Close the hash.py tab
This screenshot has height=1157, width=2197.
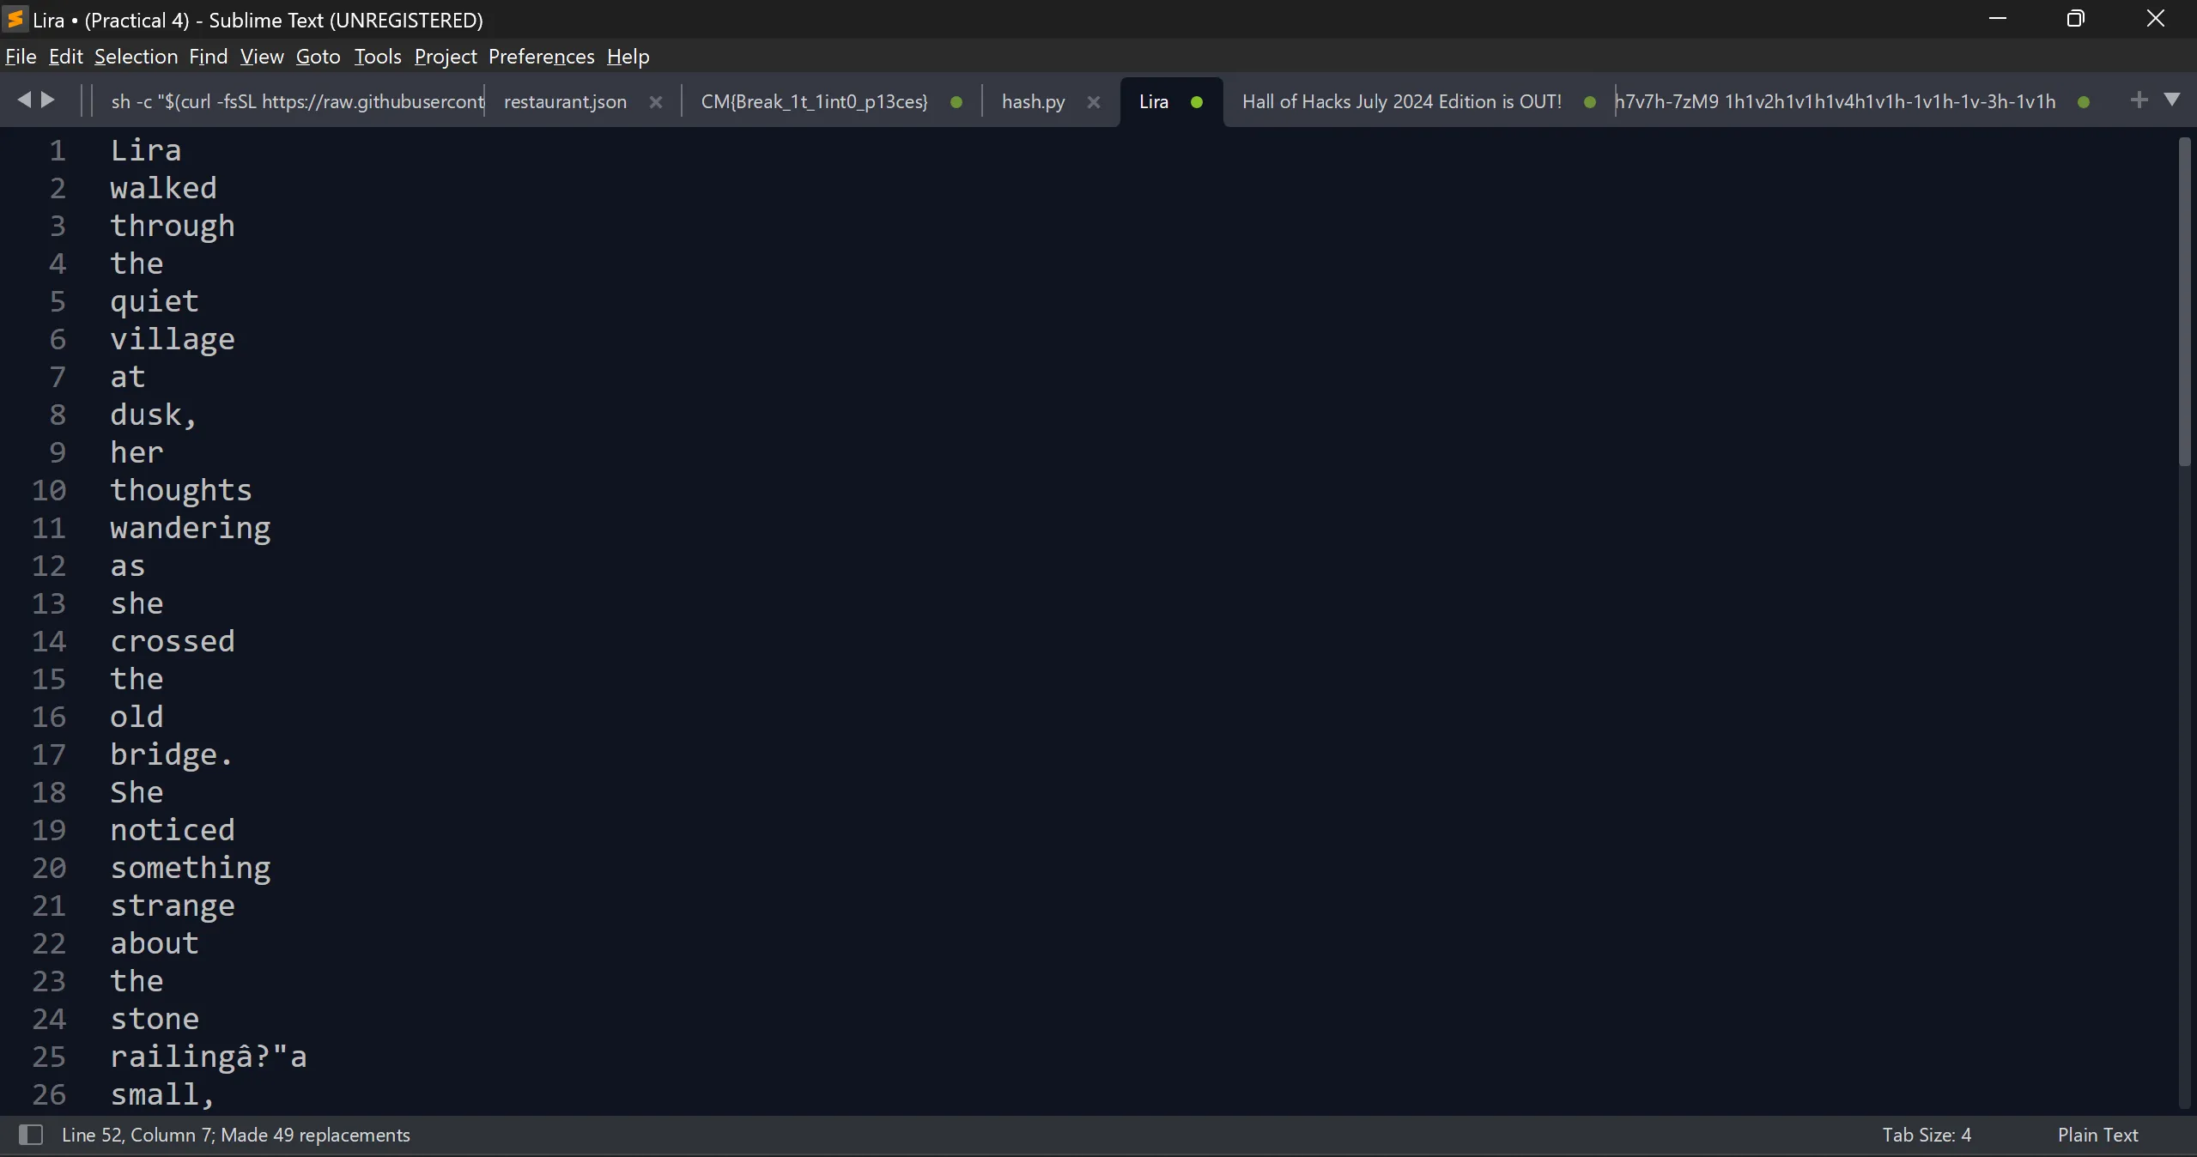[x=1093, y=102]
